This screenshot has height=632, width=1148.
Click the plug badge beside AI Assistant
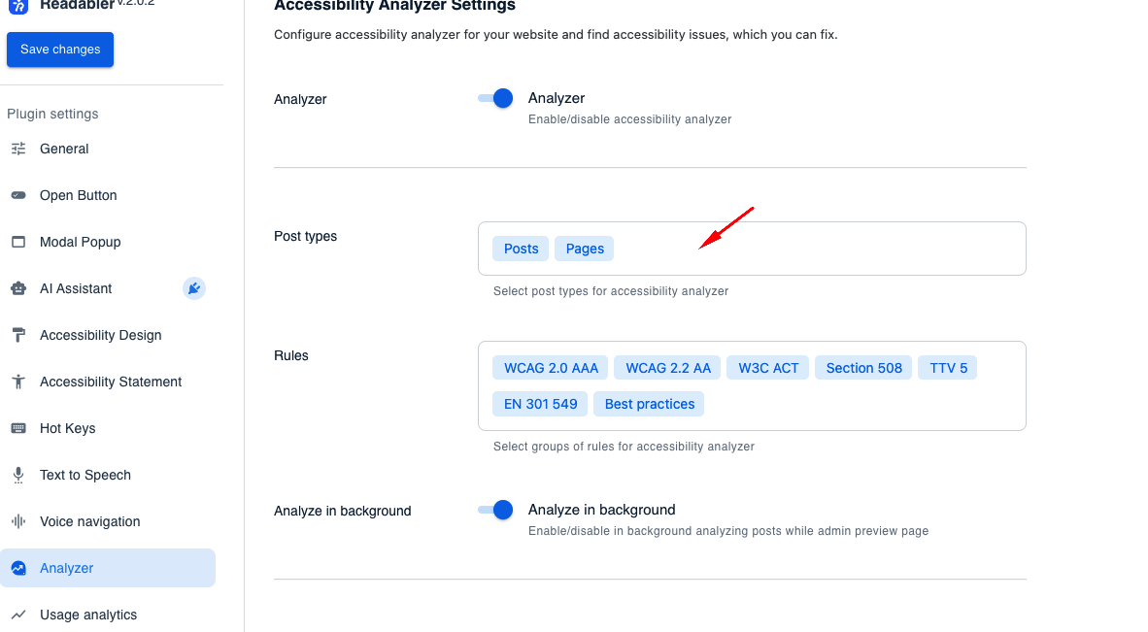pos(194,289)
